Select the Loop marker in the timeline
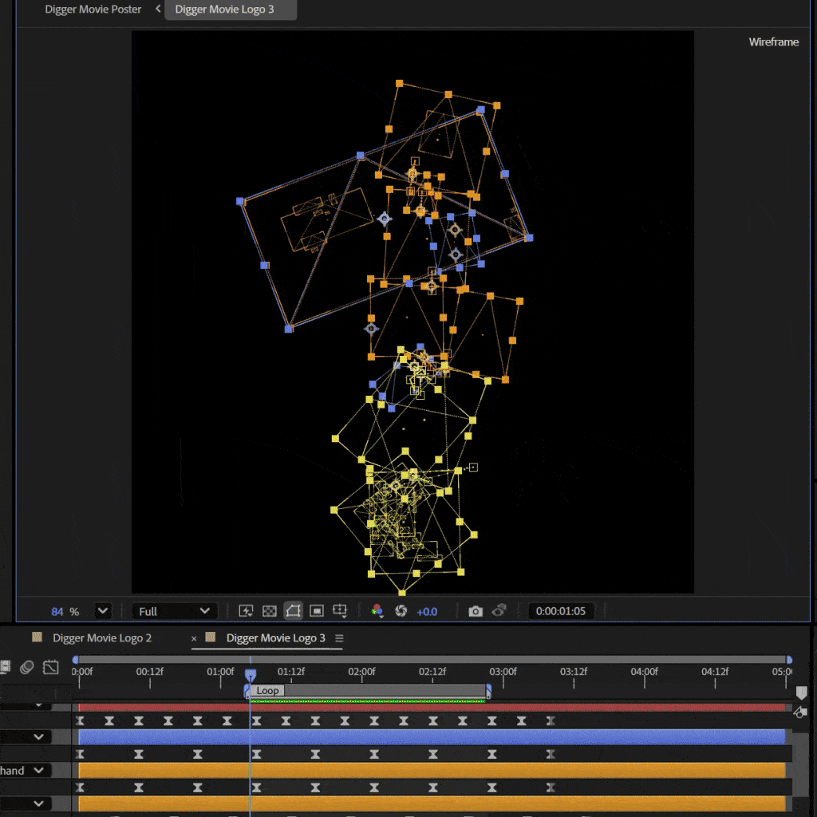This screenshot has height=817, width=817. (x=267, y=691)
